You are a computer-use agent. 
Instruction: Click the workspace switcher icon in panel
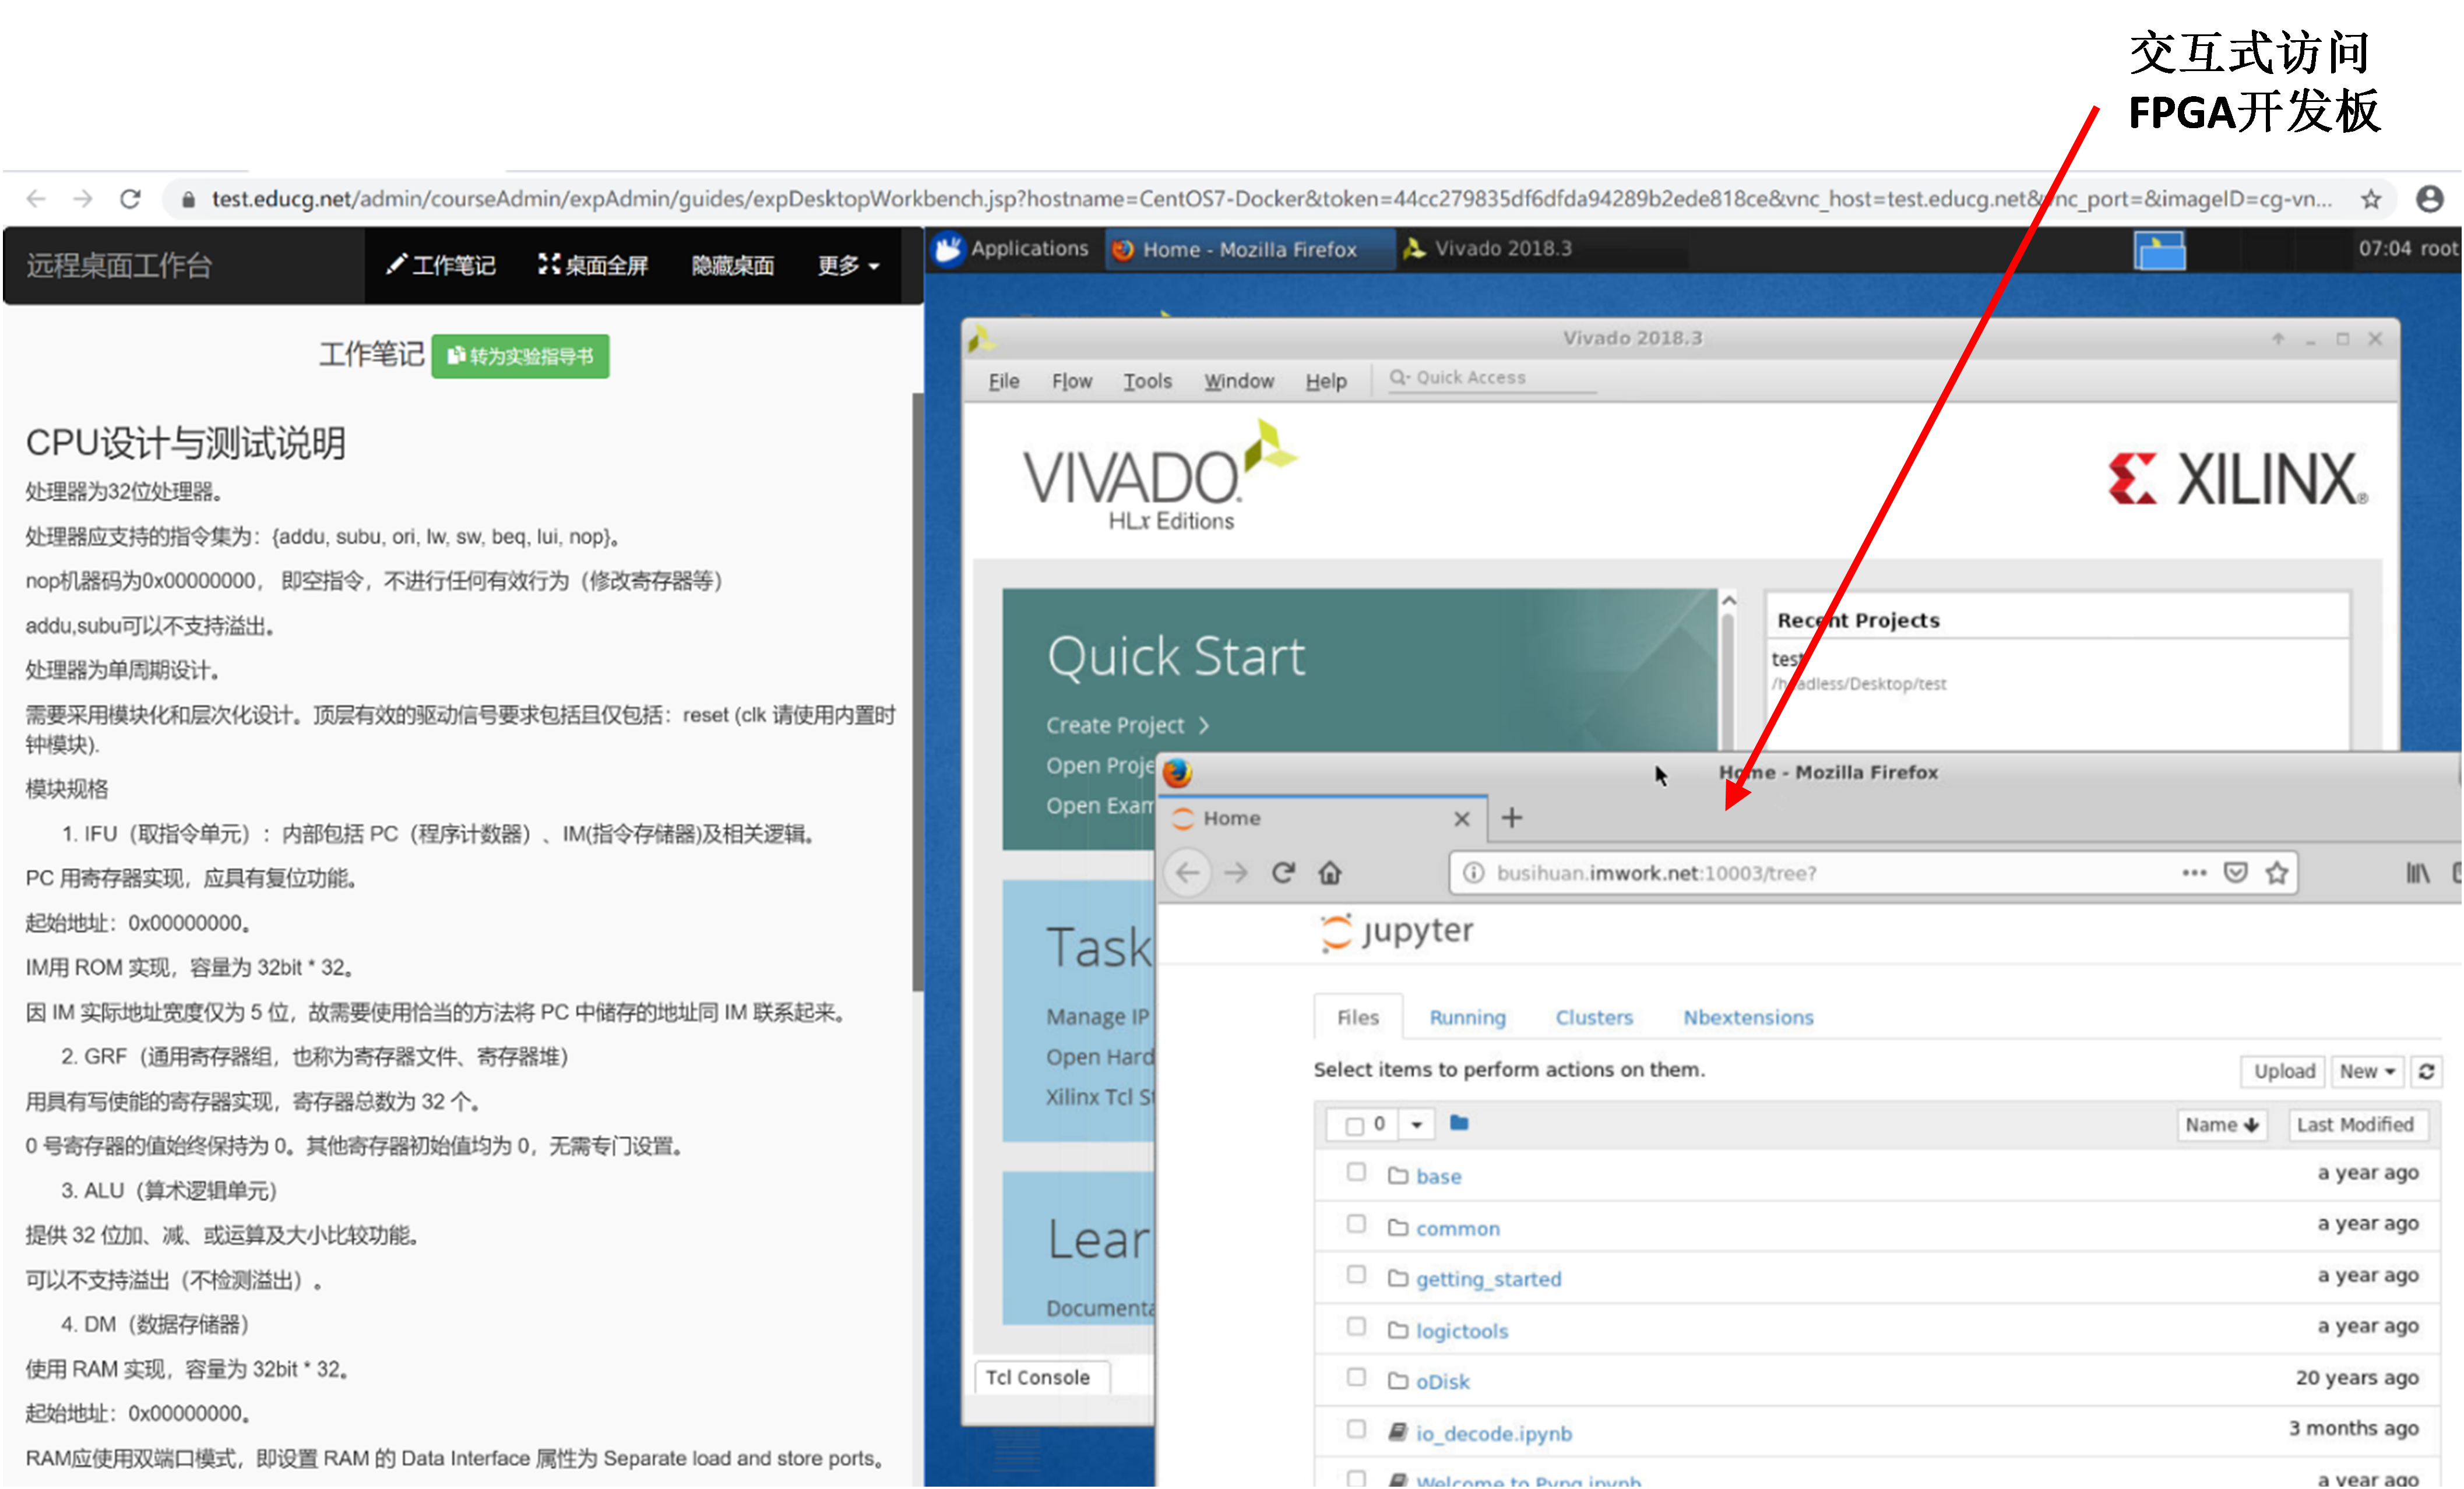(2159, 250)
